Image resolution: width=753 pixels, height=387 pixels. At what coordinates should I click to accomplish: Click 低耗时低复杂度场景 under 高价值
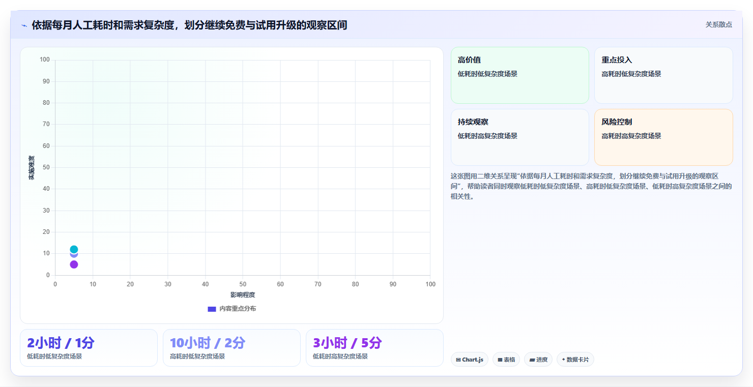[x=487, y=74]
